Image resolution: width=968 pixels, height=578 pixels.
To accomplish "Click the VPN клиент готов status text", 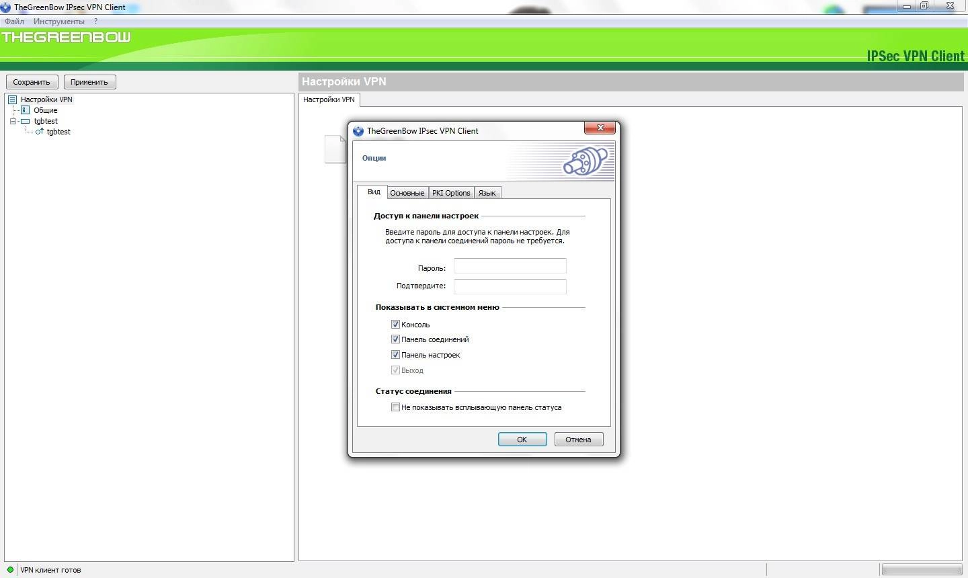I will [x=50, y=570].
